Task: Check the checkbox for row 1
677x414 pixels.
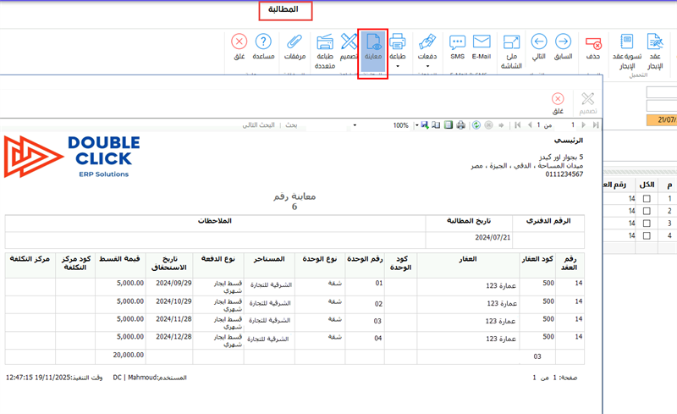Action: tap(647, 199)
